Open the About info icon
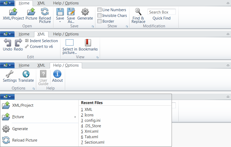The width and height of the screenshot is (231, 147). coord(57,74)
